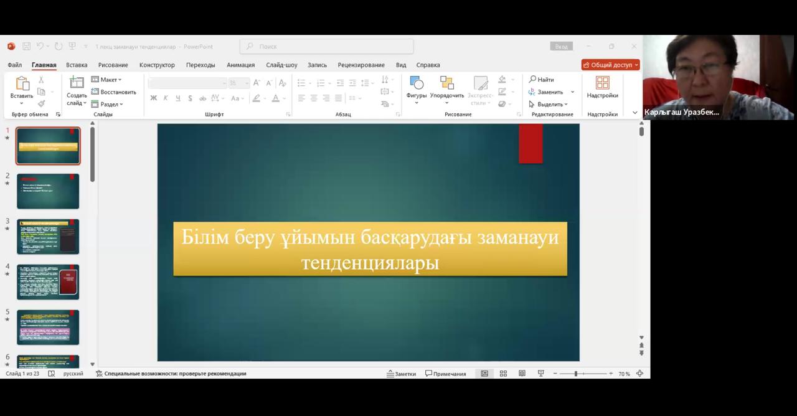Open the Select (Выделить) dropdown
This screenshot has width=797, height=416.
click(549, 104)
